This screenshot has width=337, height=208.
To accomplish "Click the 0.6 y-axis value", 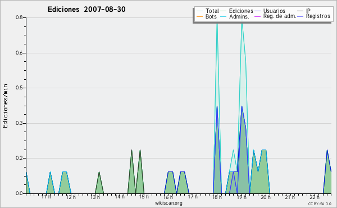I will point(19,53).
